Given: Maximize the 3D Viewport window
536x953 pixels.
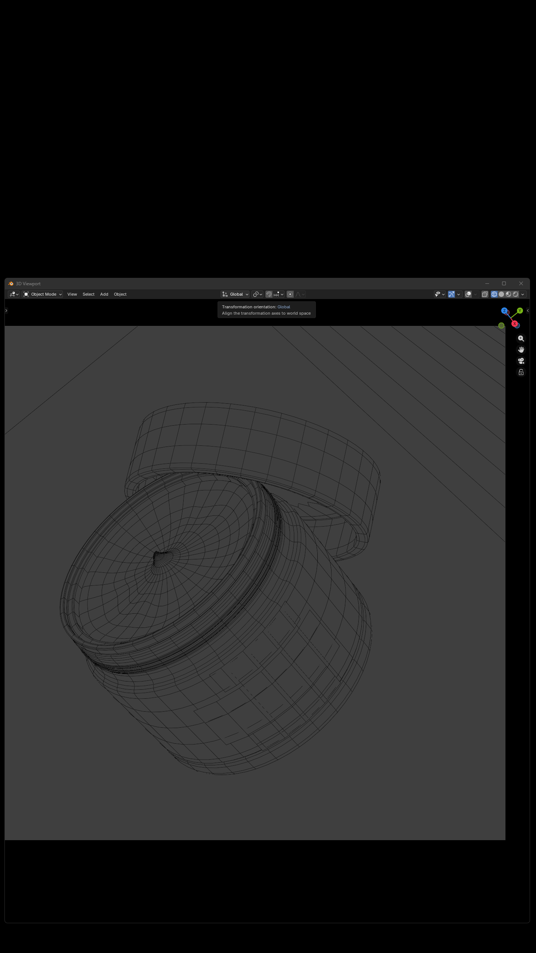Looking at the screenshot, I should pos(504,284).
